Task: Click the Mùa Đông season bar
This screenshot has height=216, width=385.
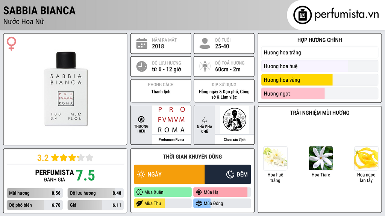Action: coord(222,203)
